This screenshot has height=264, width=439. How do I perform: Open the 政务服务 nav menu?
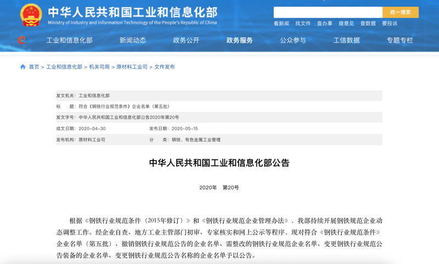pos(239,40)
